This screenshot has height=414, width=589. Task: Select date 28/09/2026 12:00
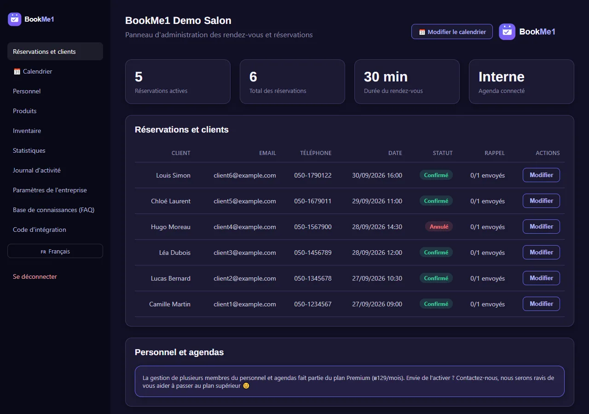377,253
